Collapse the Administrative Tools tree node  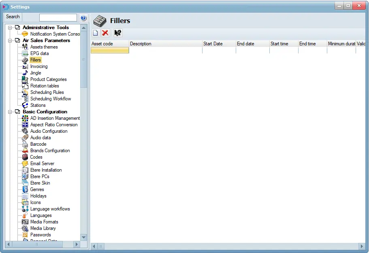pos(11,28)
